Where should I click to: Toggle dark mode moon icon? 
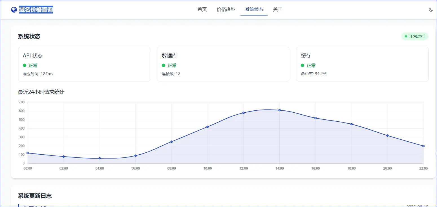click(431, 10)
